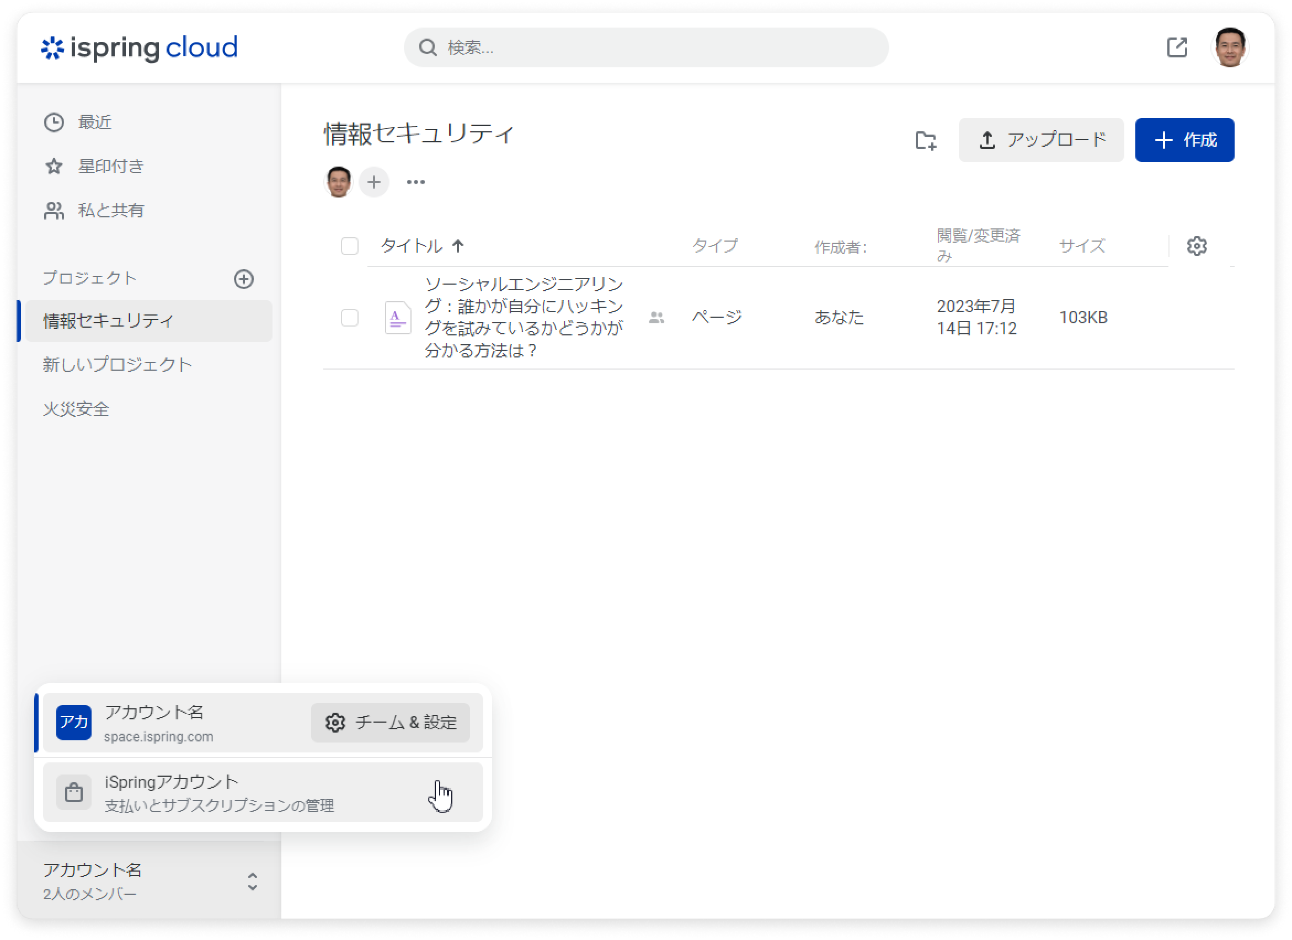Viewport: 1292px width, 940px height.
Task: Click the Recent (最近) clock icon
Action: tap(55, 121)
